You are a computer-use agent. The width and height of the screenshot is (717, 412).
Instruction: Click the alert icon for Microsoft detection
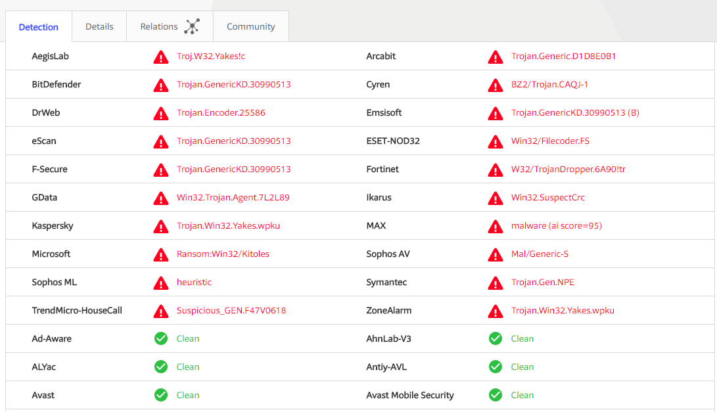pos(161,255)
